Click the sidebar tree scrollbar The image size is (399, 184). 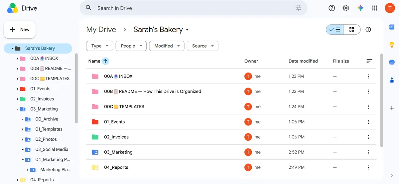click(76, 88)
